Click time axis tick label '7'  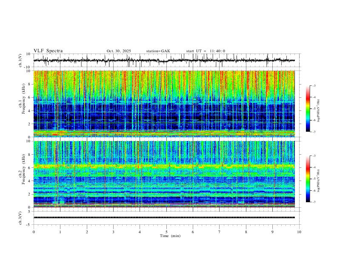pos(220,232)
